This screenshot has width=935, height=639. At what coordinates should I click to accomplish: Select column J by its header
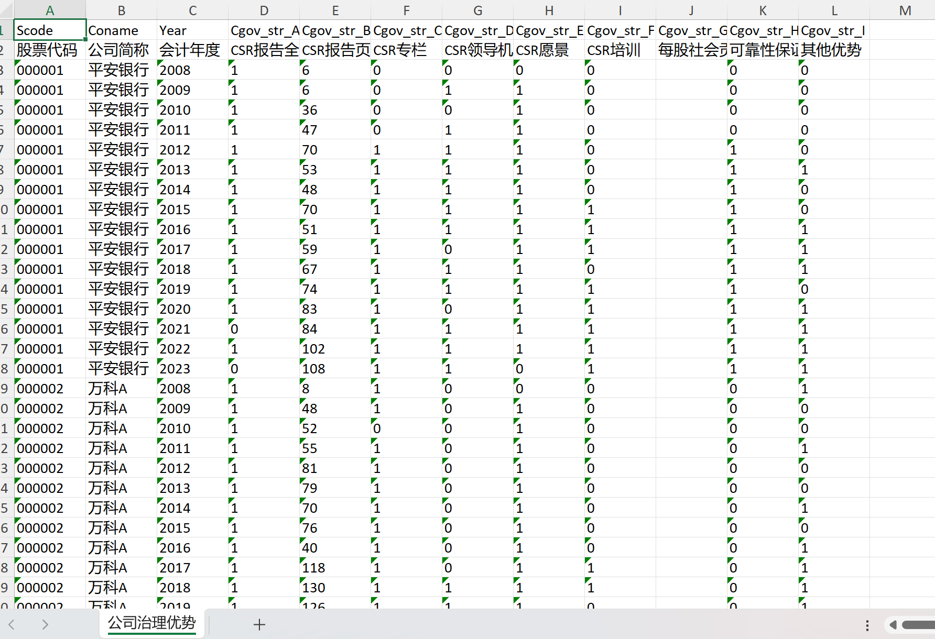pos(691,10)
